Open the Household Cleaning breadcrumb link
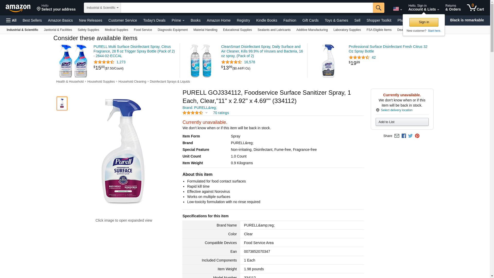 pos(132,82)
